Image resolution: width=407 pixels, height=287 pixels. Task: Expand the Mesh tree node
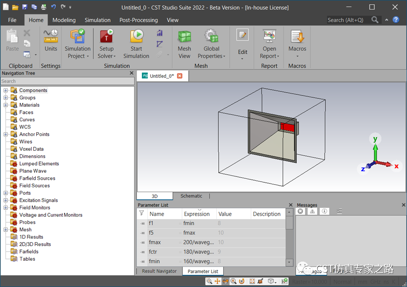6,230
